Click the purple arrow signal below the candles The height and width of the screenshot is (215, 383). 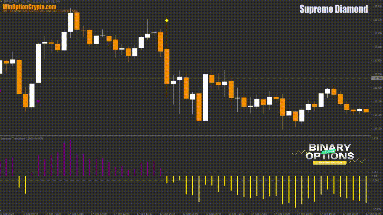tap(38, 101)
